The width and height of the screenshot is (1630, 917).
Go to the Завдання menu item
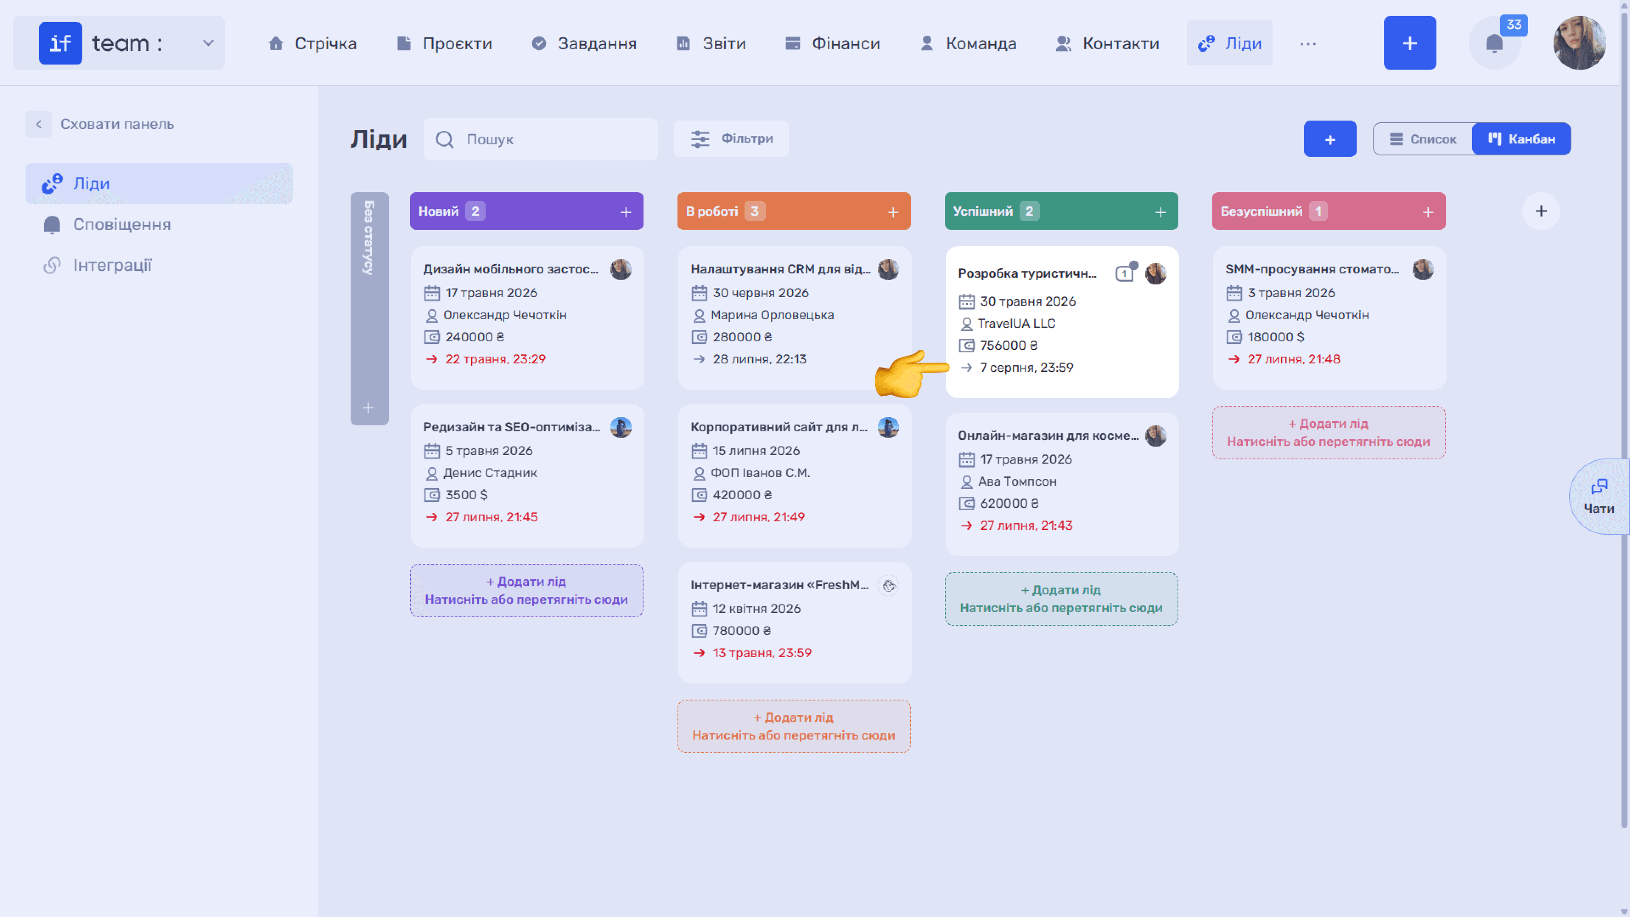tap(583, 43)
